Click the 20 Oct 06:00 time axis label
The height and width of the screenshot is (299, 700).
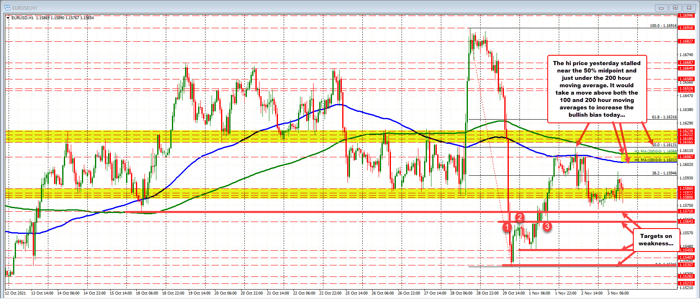(x=226, y=293)
